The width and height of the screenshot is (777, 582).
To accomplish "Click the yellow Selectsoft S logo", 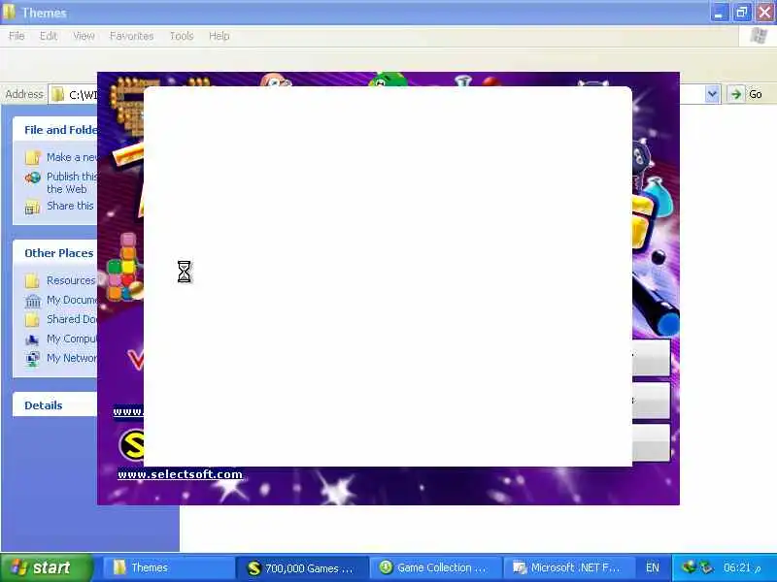I will pyautogui.click(x=131, y=444).
